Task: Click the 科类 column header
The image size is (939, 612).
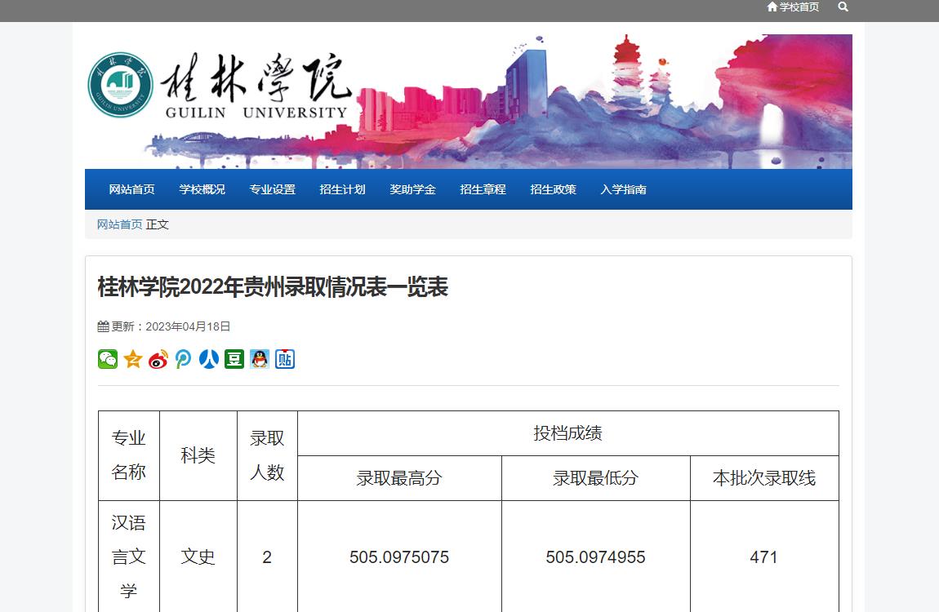Action: pyautogui.click(x=198, y=455)
